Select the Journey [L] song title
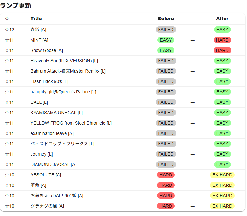The height and width of the screenshot is (216, 247). tap(42, 154)
